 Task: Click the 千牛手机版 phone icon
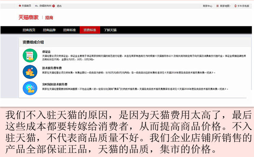coord(235,6)
